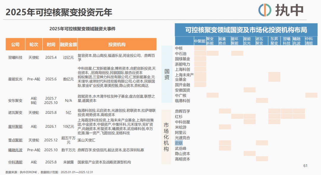Image resolution: width=321 pixels, height=175 pixels.
Task: Click shaded cell for 安徽国资 under 星能玄光
Action: 249,90
